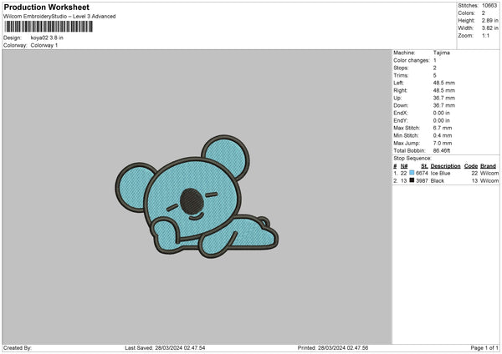
Task: Click the Last Saved timestamp in footer
Action: click(165, 347)
